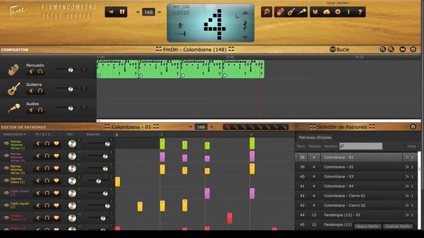Open the help question mark icon
Viewport: 424px width, 238px height.
click(360, 12)
